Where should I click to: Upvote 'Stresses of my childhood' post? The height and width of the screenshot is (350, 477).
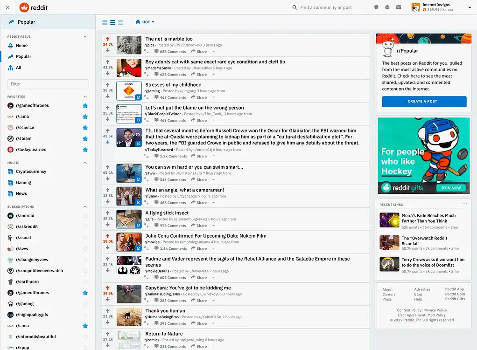point(108,85)
